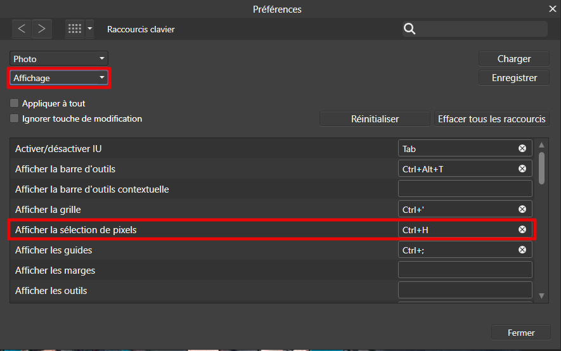561x351 pixels.
Task: Select the Afficher les marges label
Action: (55, 271)
